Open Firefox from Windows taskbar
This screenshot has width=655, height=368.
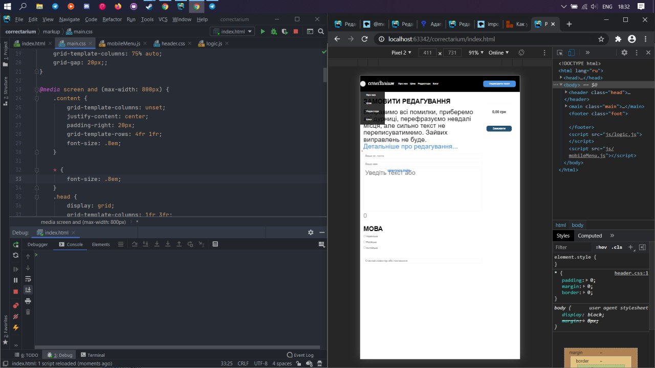[x=118, y=7]
